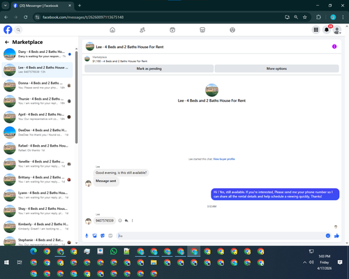Go back in browser history
This screenshot has width=349, height=279.
point(6,17)
